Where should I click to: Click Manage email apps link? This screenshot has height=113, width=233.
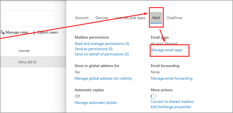click(x=167, y=50)
